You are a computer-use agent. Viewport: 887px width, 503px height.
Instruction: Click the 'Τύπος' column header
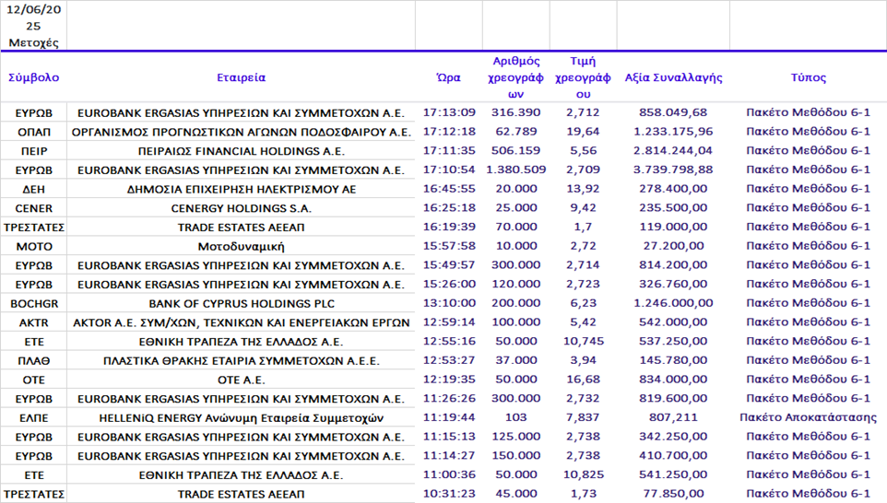coord(809,77)
